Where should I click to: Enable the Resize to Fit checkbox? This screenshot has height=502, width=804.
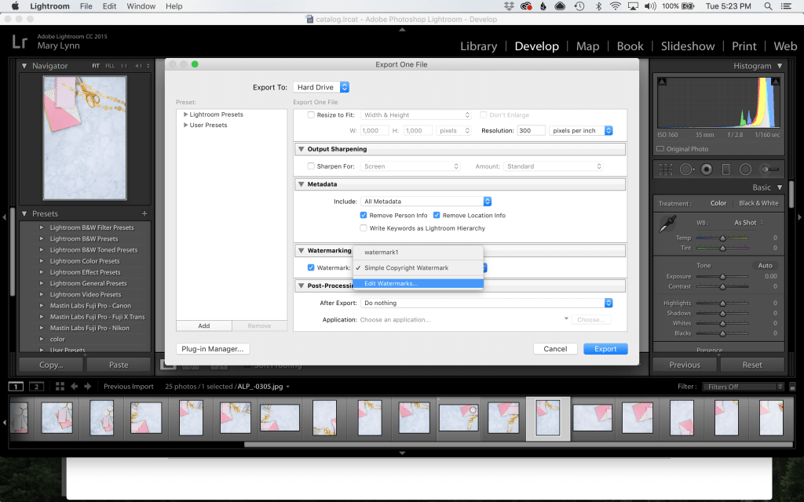311,115
